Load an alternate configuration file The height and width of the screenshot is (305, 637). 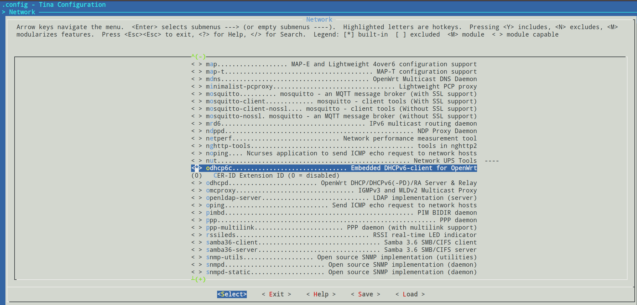click(x=410, y=294)
